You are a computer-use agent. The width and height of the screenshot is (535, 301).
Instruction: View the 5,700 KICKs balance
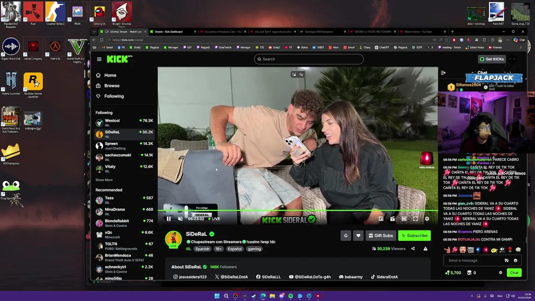pos(453,273)
